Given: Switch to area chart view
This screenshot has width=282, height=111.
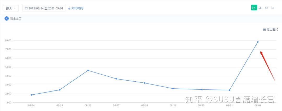Looking at the screenshot, I should 273,8.
